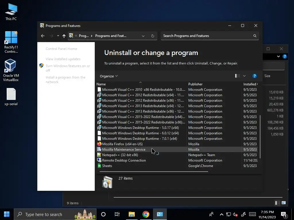Click the Remote Desktop Connection icon
294x220 pixels.
99,160
